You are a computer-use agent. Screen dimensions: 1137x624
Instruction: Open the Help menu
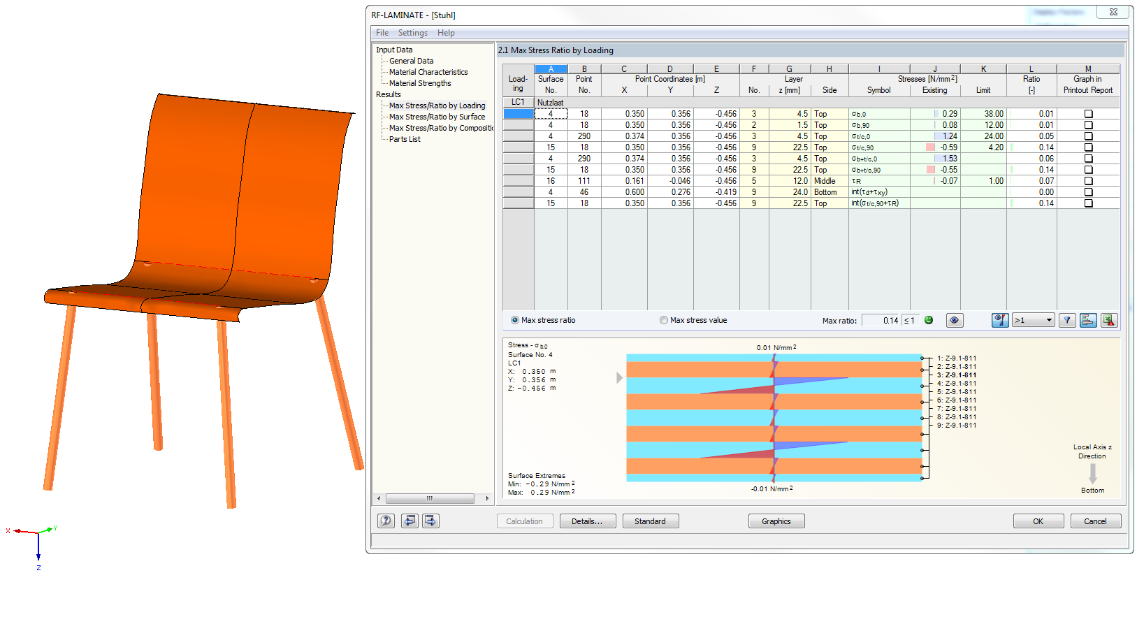(x=446, y=33)
